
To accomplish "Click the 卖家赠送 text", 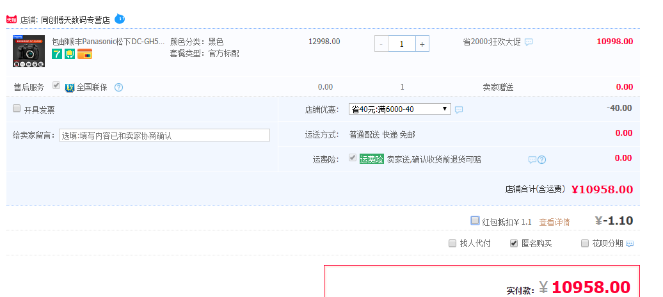I will 498,88.
